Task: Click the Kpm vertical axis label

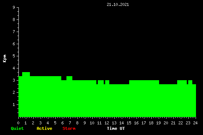Action: click(x=5, y=58)
